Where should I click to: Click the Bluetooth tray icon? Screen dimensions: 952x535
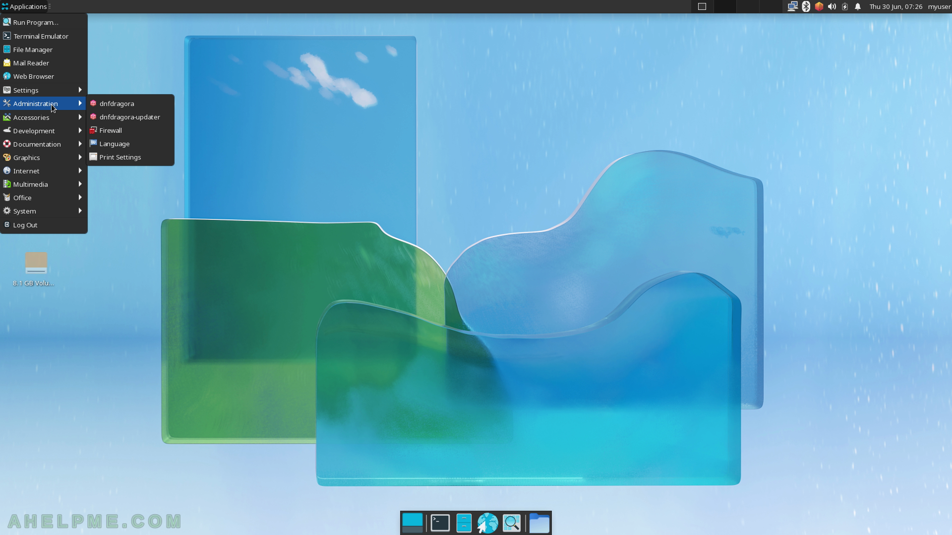pyautogui.click(x=806, y=6)
